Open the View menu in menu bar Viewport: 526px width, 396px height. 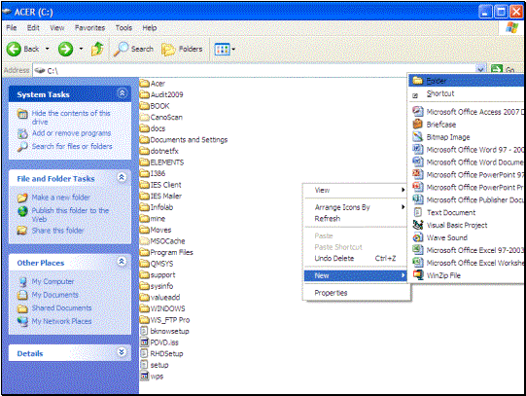click(x=57, y=28)
